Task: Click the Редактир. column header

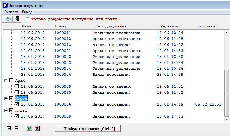Action: click(x=171, y=27)
